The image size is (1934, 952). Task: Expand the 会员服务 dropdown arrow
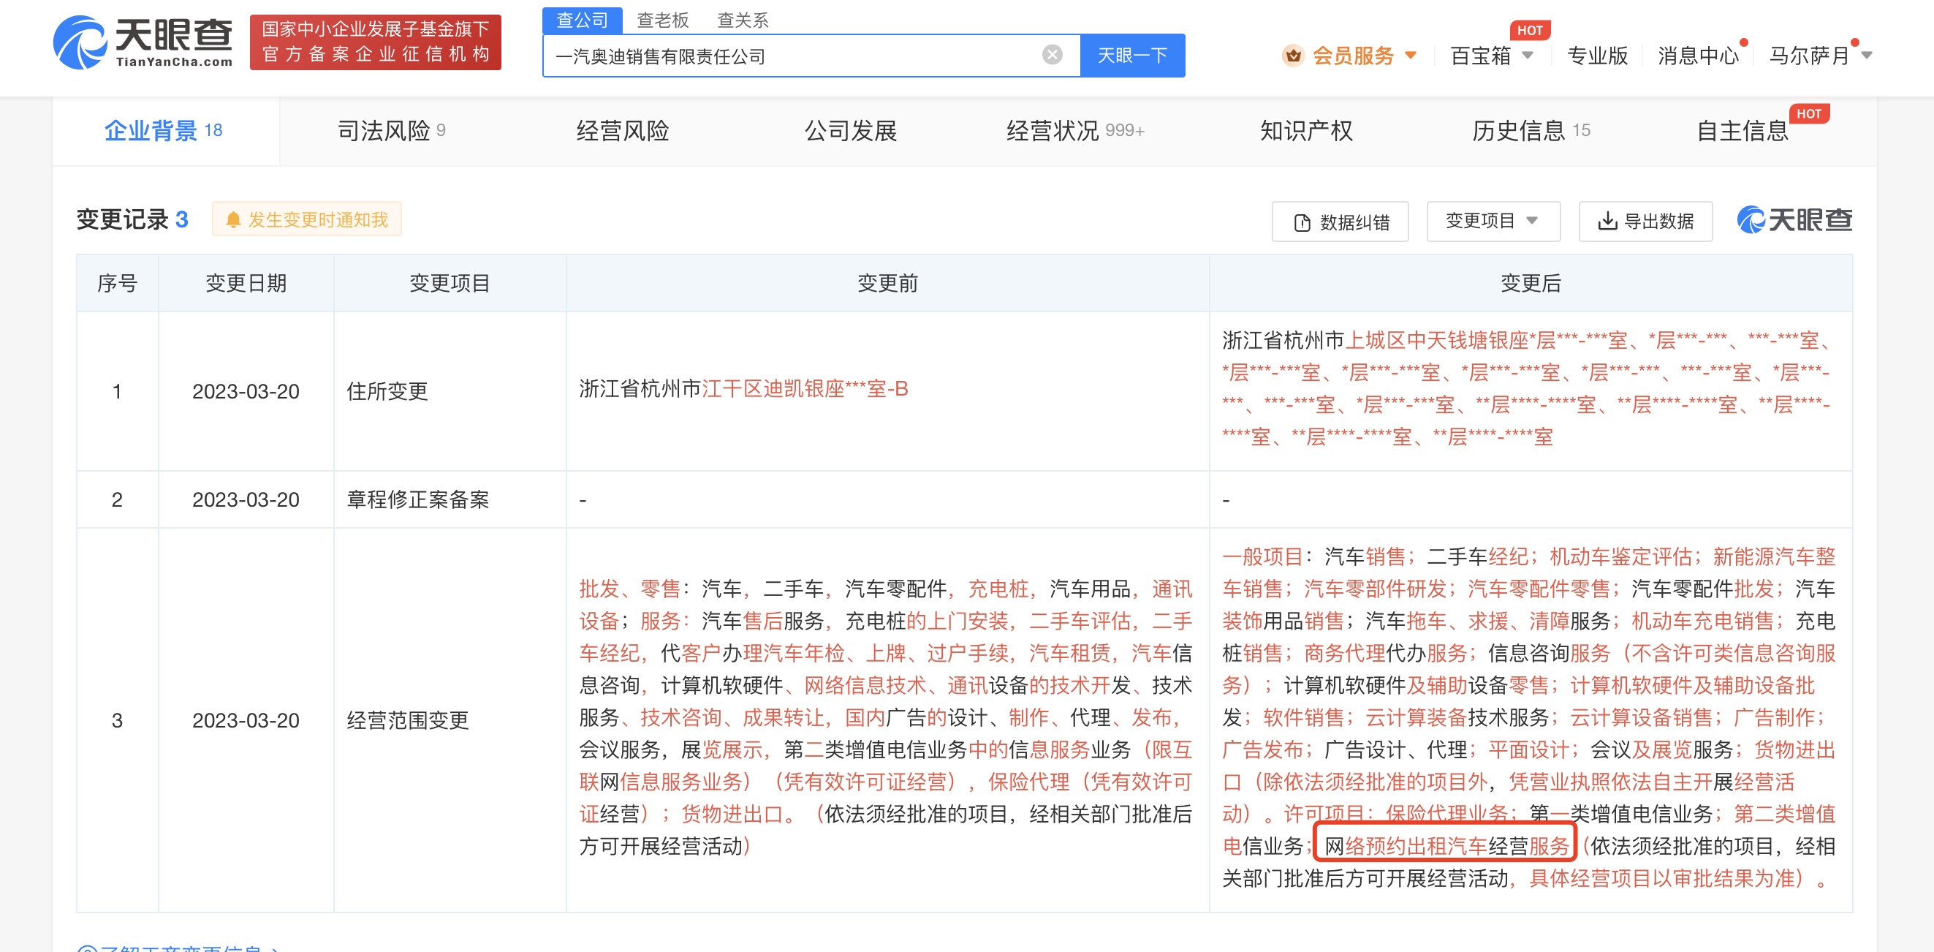1411,56
